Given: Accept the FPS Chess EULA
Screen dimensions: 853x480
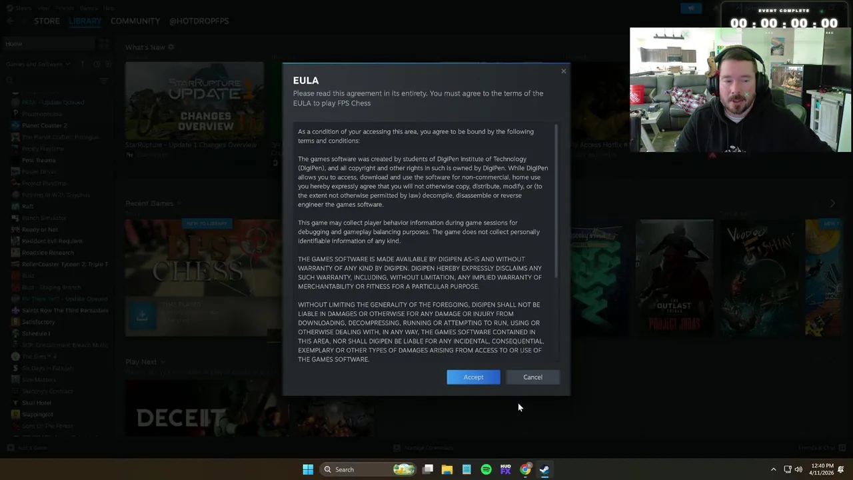Looking at the screenshot, I should [473, 377].
